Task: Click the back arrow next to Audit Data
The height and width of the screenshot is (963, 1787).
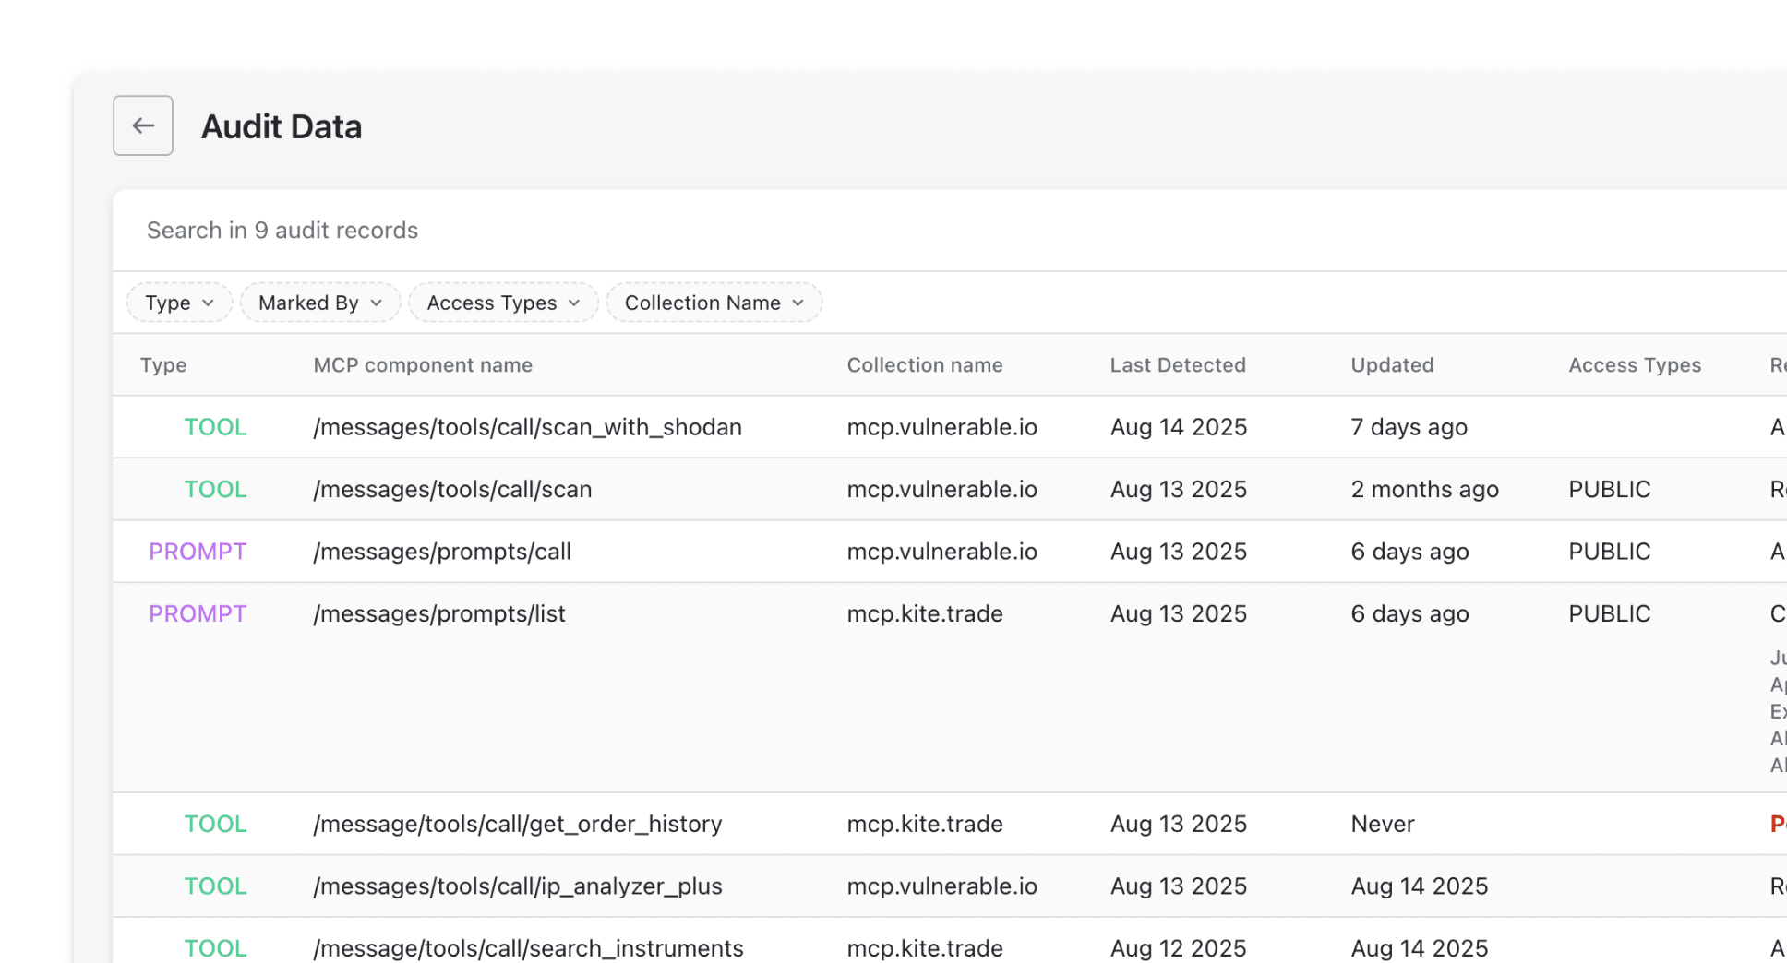Action: [x=142, y=125]
